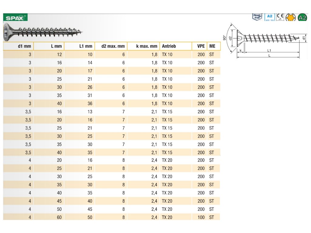311x233 pixels.
Task: Click '2,1' k max in 3,5 x 40 row
Action: (154, 153)
